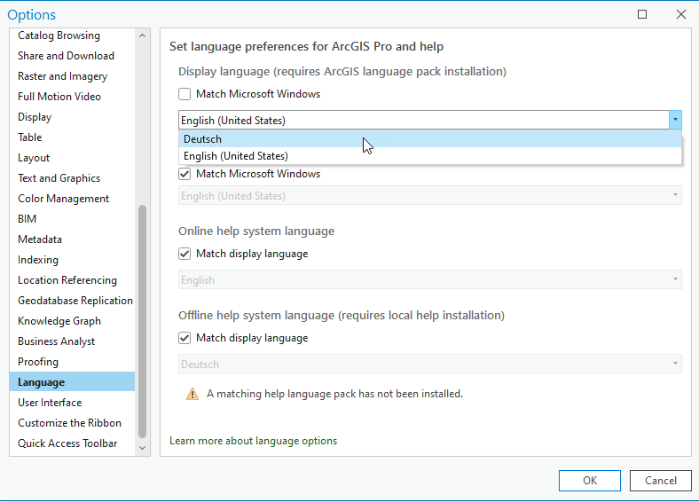Select Deutsch from the language dropdown list
This screenshot has width=699, height=502.
(429, 139)
